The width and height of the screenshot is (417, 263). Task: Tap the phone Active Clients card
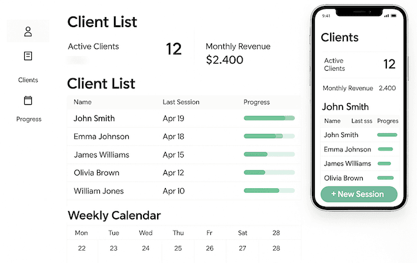[359, 64]
